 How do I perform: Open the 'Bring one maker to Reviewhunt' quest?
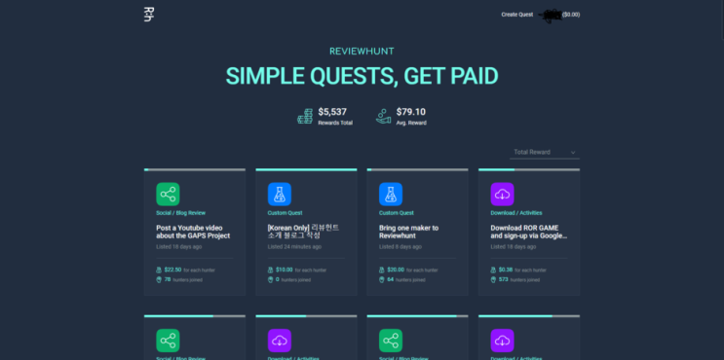(408, 232)
